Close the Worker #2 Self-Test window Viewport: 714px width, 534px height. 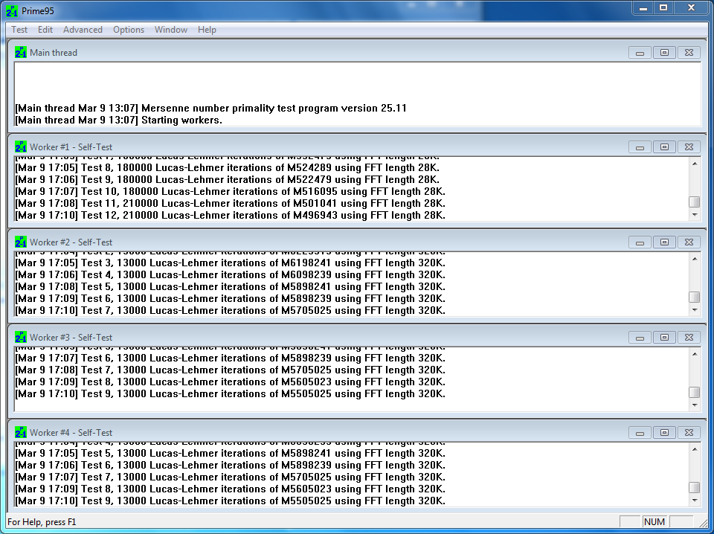pyautogui.click(x=689, y=242)
